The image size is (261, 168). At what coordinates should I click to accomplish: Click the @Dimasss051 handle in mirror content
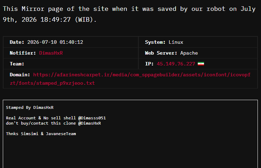(92, 118)
